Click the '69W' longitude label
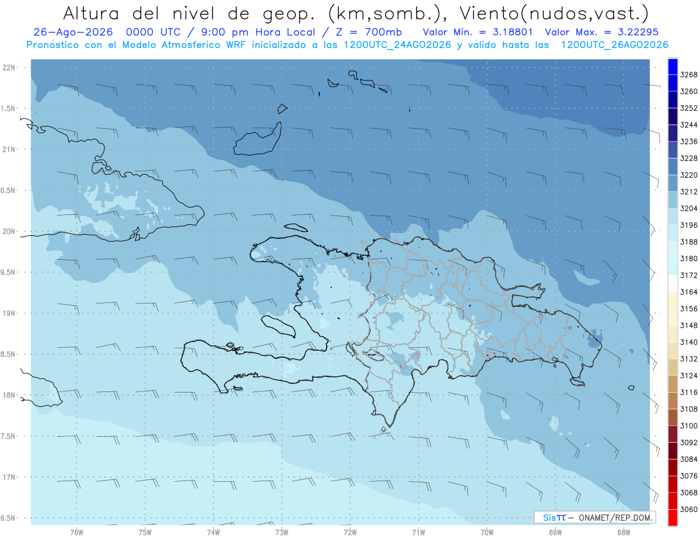 pos(555,532)
